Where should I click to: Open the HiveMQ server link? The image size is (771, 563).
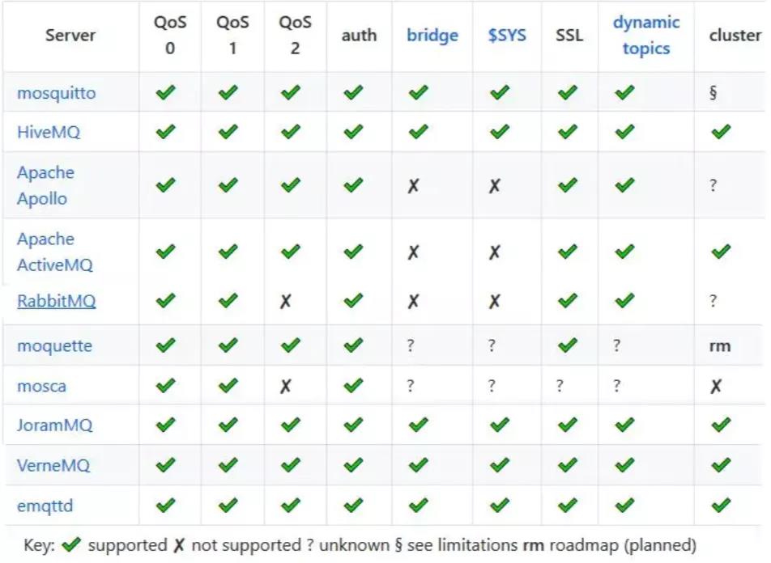49,132
